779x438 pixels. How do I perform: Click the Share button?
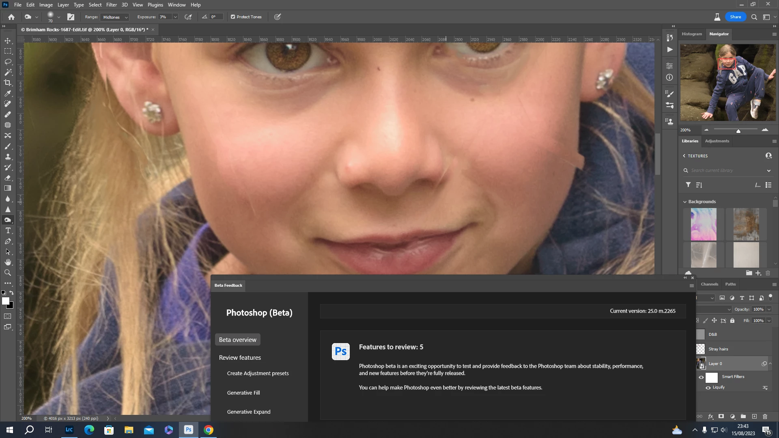click(x=735, y=17)
